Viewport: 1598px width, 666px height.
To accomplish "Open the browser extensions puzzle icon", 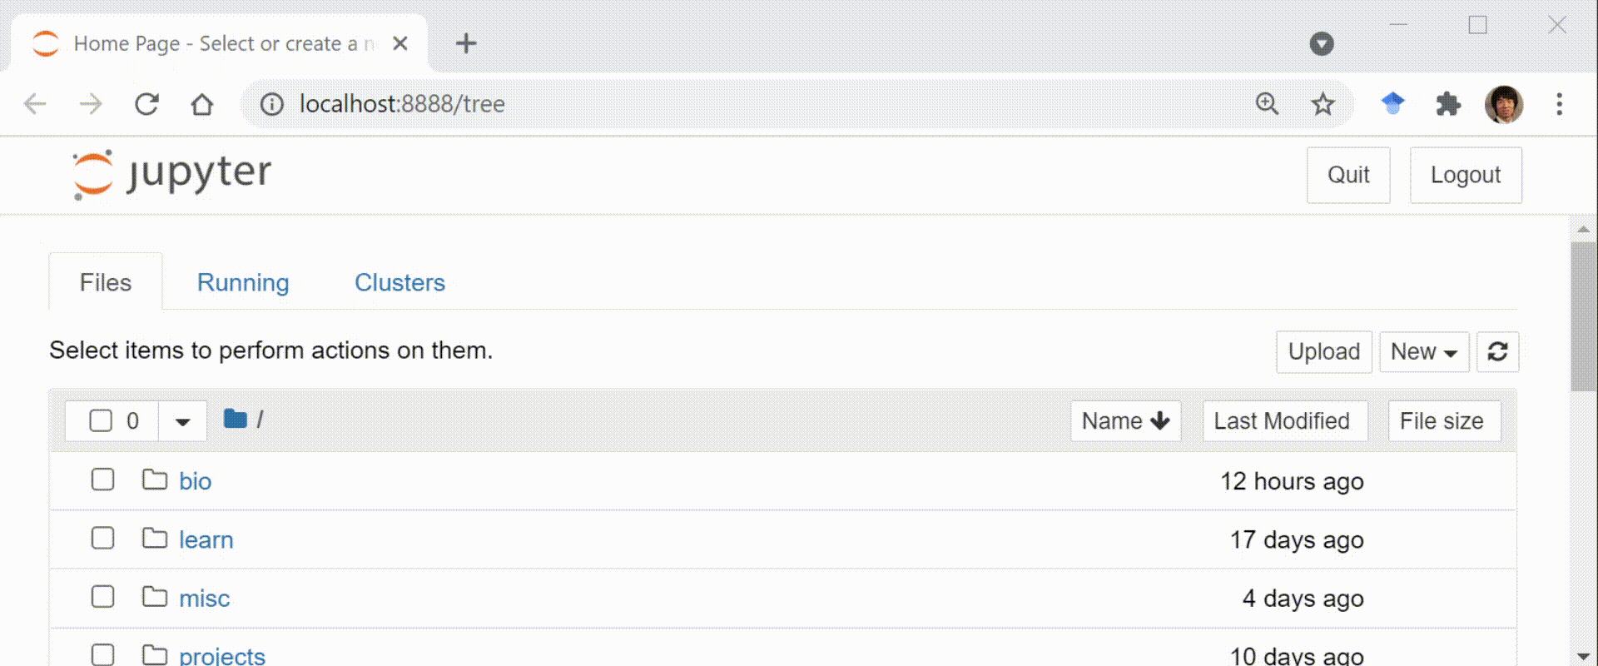I will click(x=1448, y=104).
